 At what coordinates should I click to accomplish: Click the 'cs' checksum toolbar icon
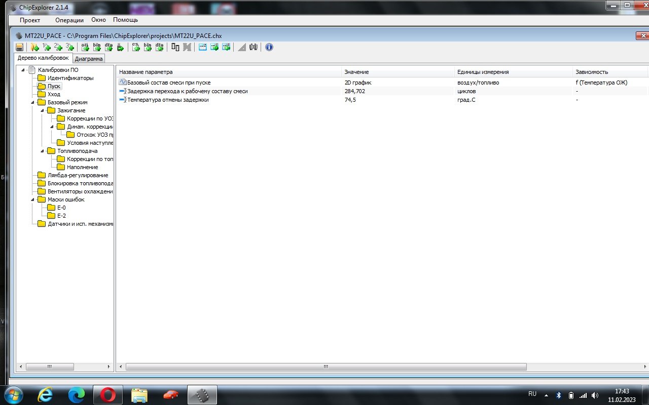click(x=136, y=47)
